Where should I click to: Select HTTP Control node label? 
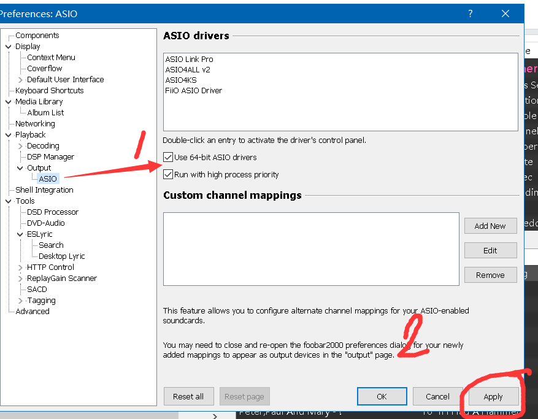[50, 267]
